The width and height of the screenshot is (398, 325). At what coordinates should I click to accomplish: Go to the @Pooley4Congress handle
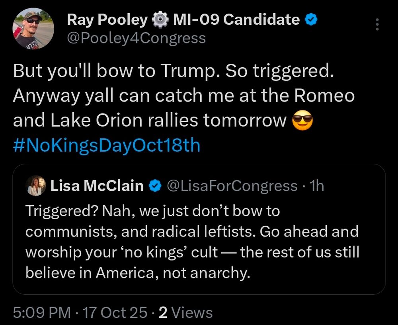[137, 38]
